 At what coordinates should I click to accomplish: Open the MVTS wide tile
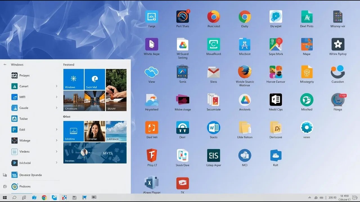pyautogui.click(x=95, y=153)
